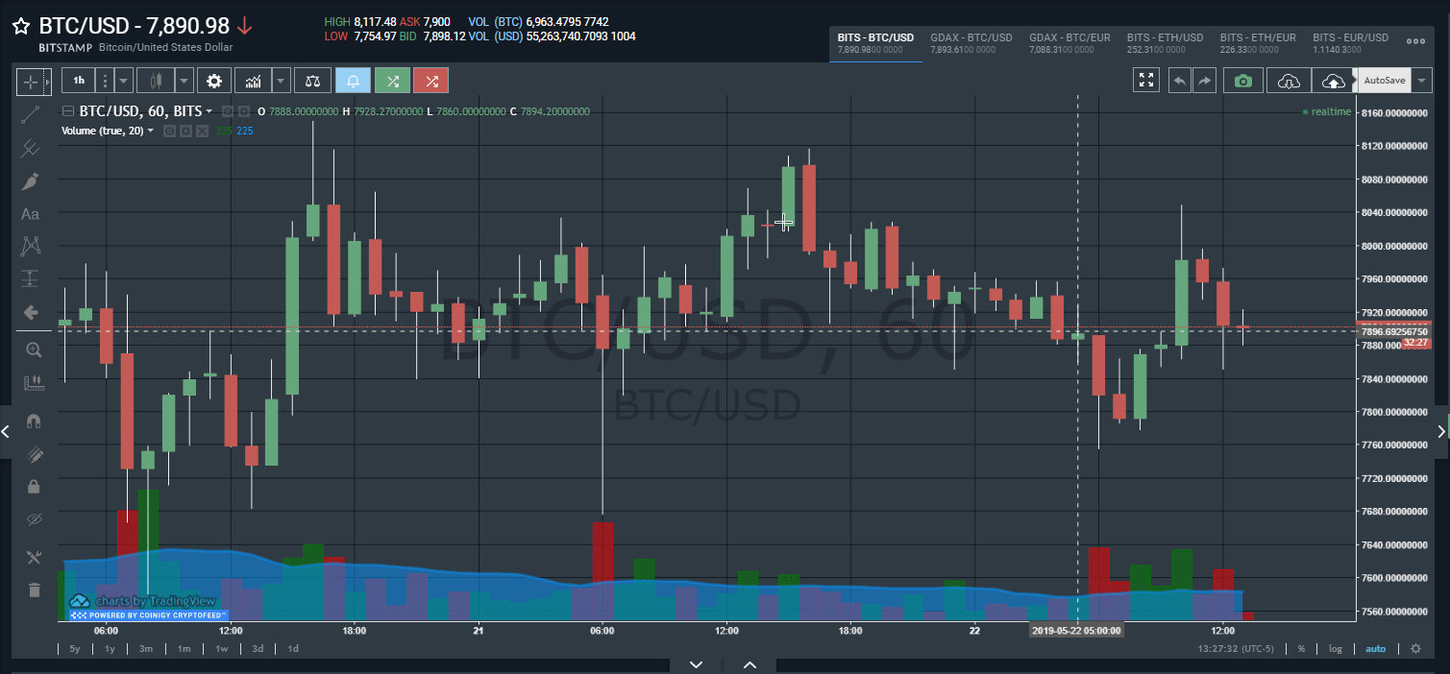Set date range to 5y
The width and height of the screenshot is (1450, 674).
click(x=75, y=649)
